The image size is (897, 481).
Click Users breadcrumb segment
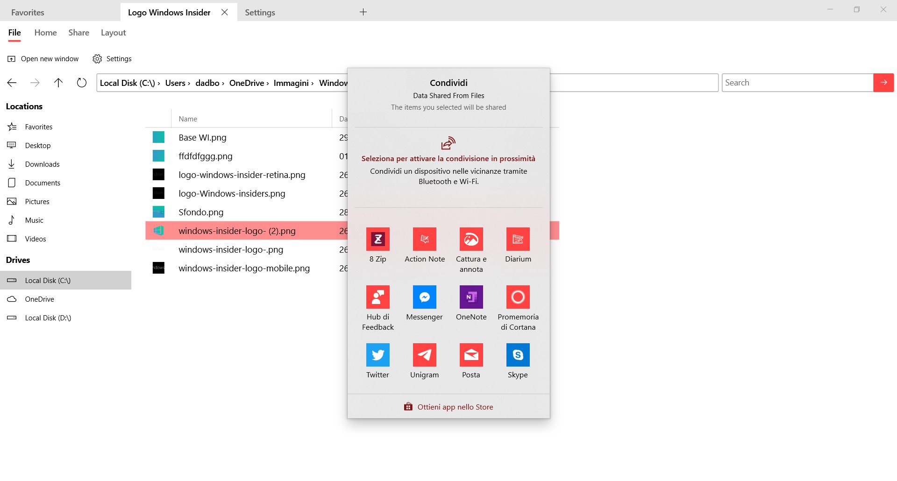(175, 83)
